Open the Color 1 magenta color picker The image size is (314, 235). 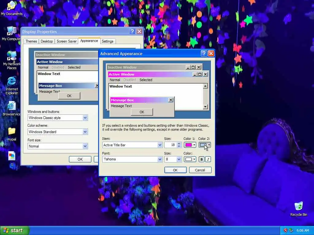tap(190, 145)
